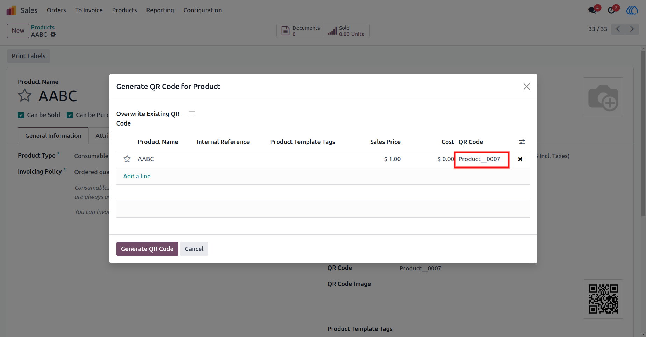Switch to the General Information tab
The height and width of the screenshot is (337, 646).
click(53, 136)
